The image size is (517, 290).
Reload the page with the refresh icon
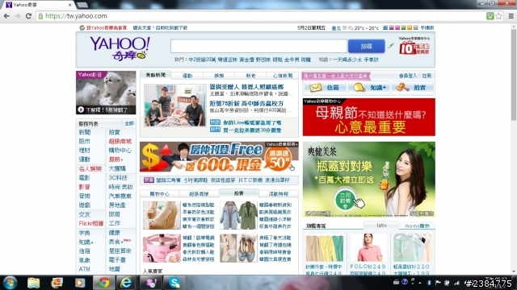(28, 16)
